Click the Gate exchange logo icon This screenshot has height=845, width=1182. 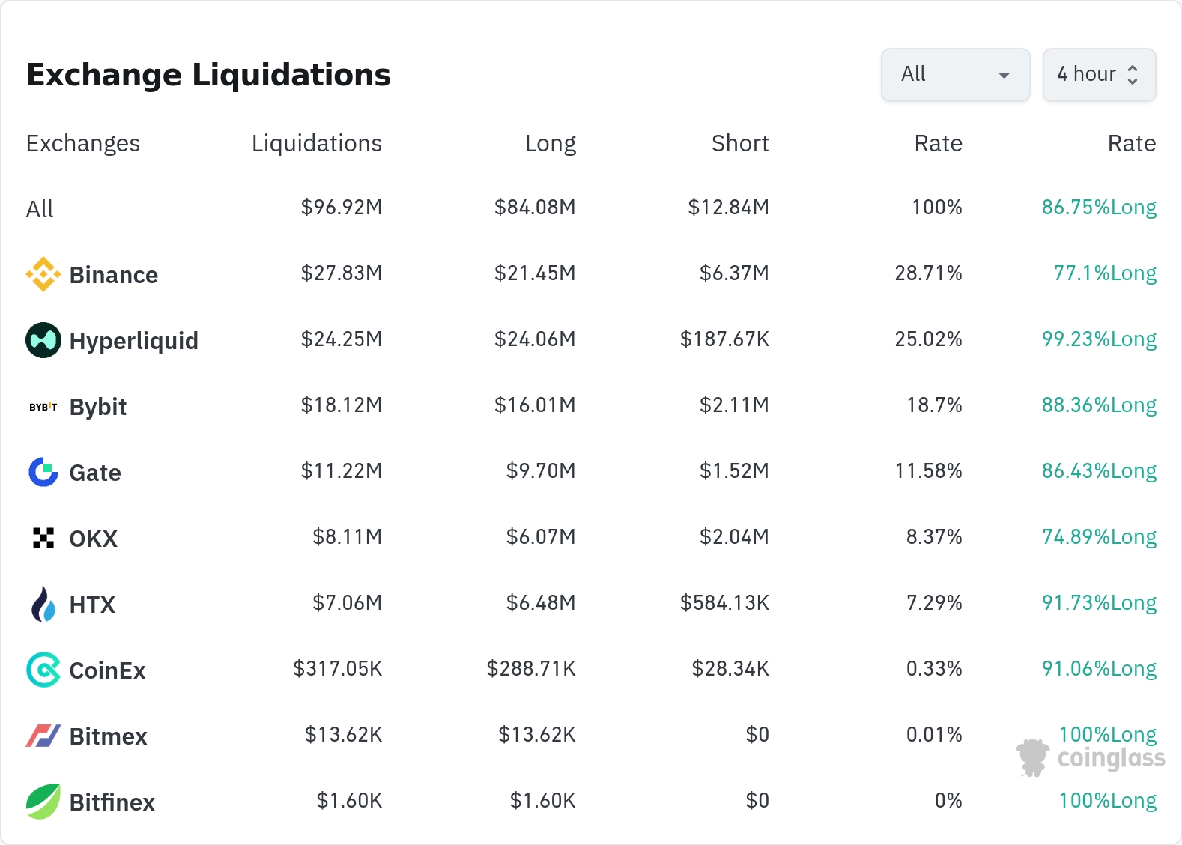(43, 472)
